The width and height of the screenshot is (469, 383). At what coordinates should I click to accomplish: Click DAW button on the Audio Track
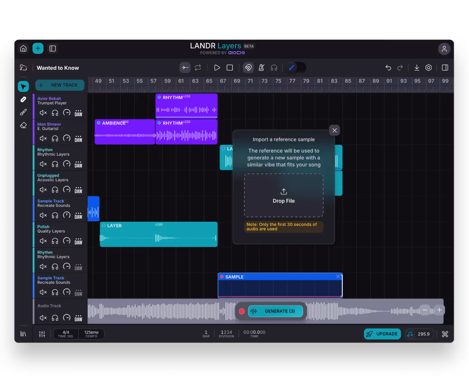78,318
